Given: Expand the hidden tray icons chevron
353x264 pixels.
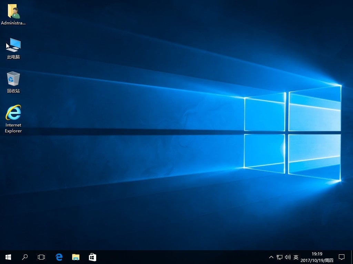Looking at the screenshot, I should pos(271,257).
